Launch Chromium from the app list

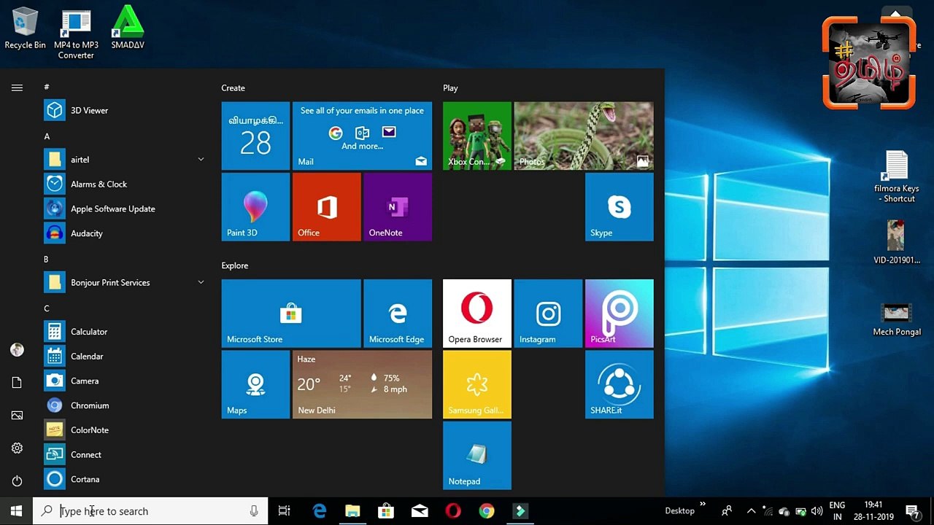(124, 405)
